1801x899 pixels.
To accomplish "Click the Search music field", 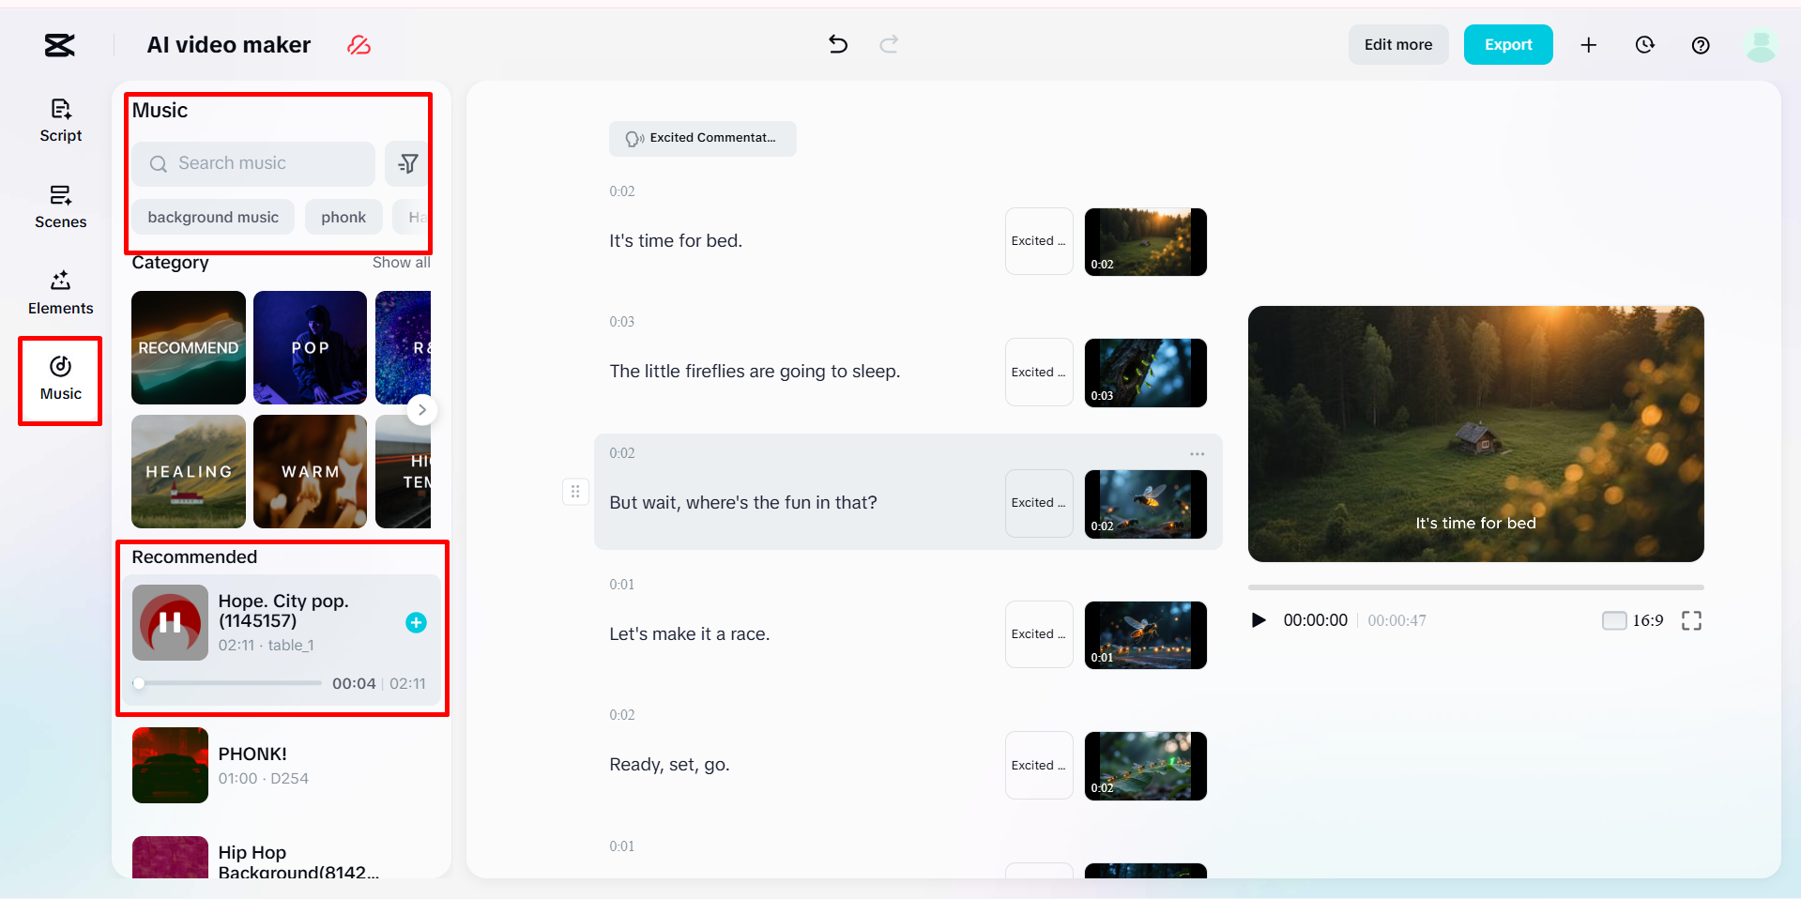I will [x=253, y=164].
